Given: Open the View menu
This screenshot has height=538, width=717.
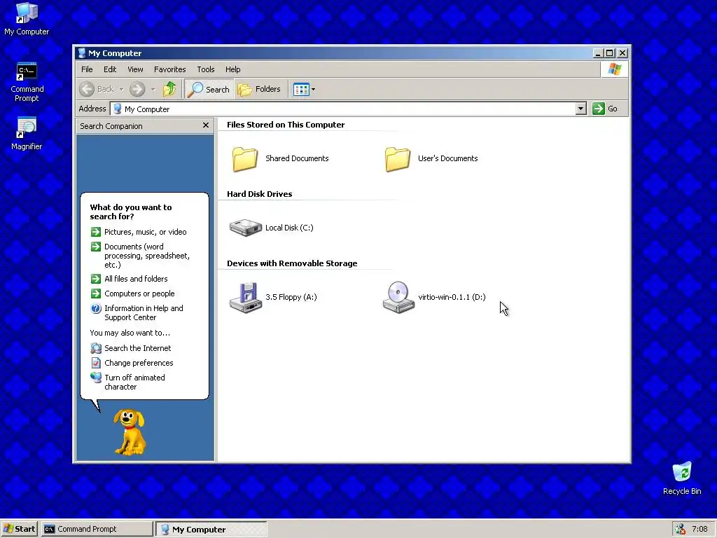Looking at the screenshot, I should pyautogui.click(x=135, y=69).
